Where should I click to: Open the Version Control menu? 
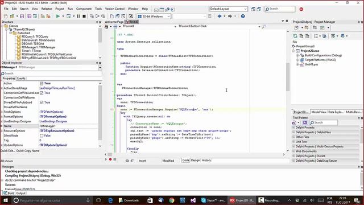(115, 9)
